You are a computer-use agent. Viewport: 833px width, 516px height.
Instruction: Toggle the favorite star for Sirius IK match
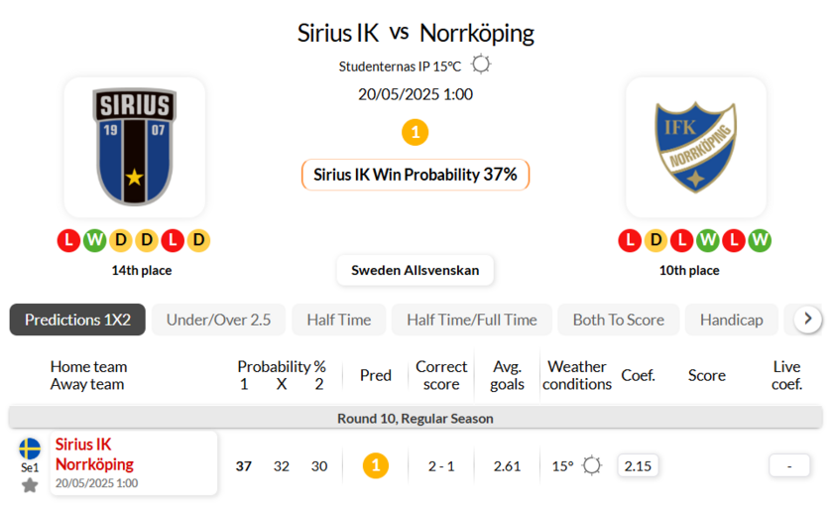coord(30,485)
